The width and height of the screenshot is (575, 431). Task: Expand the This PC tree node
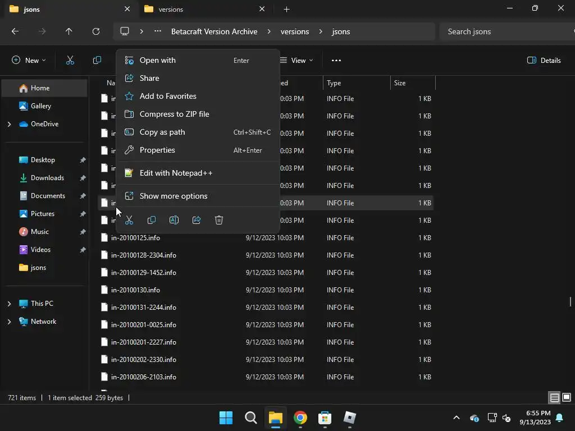coord(9,304)
